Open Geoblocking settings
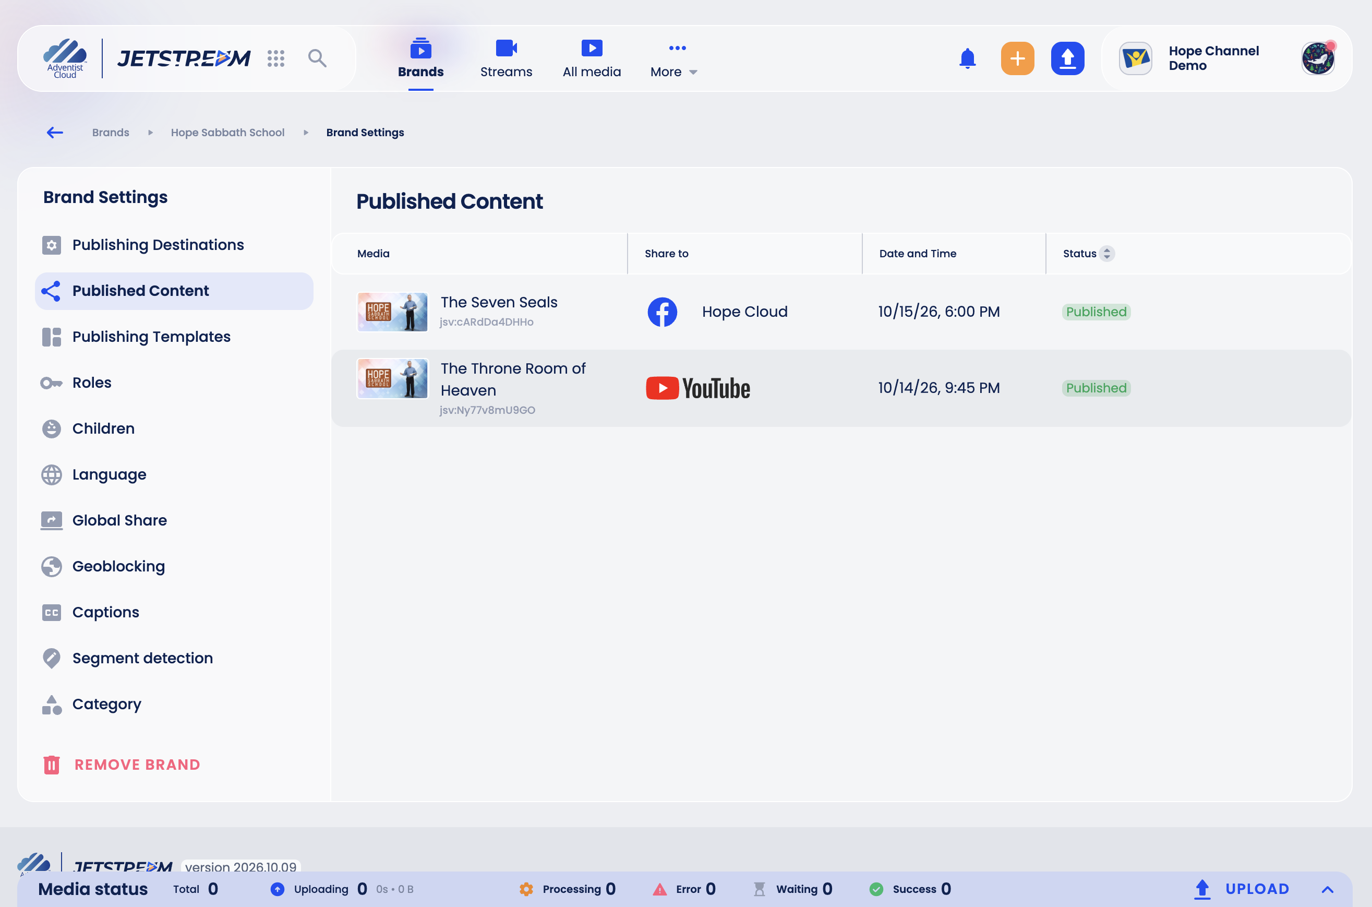Image resolution: width=1372 pixels, height=907 pixels. tap(174, 566)
